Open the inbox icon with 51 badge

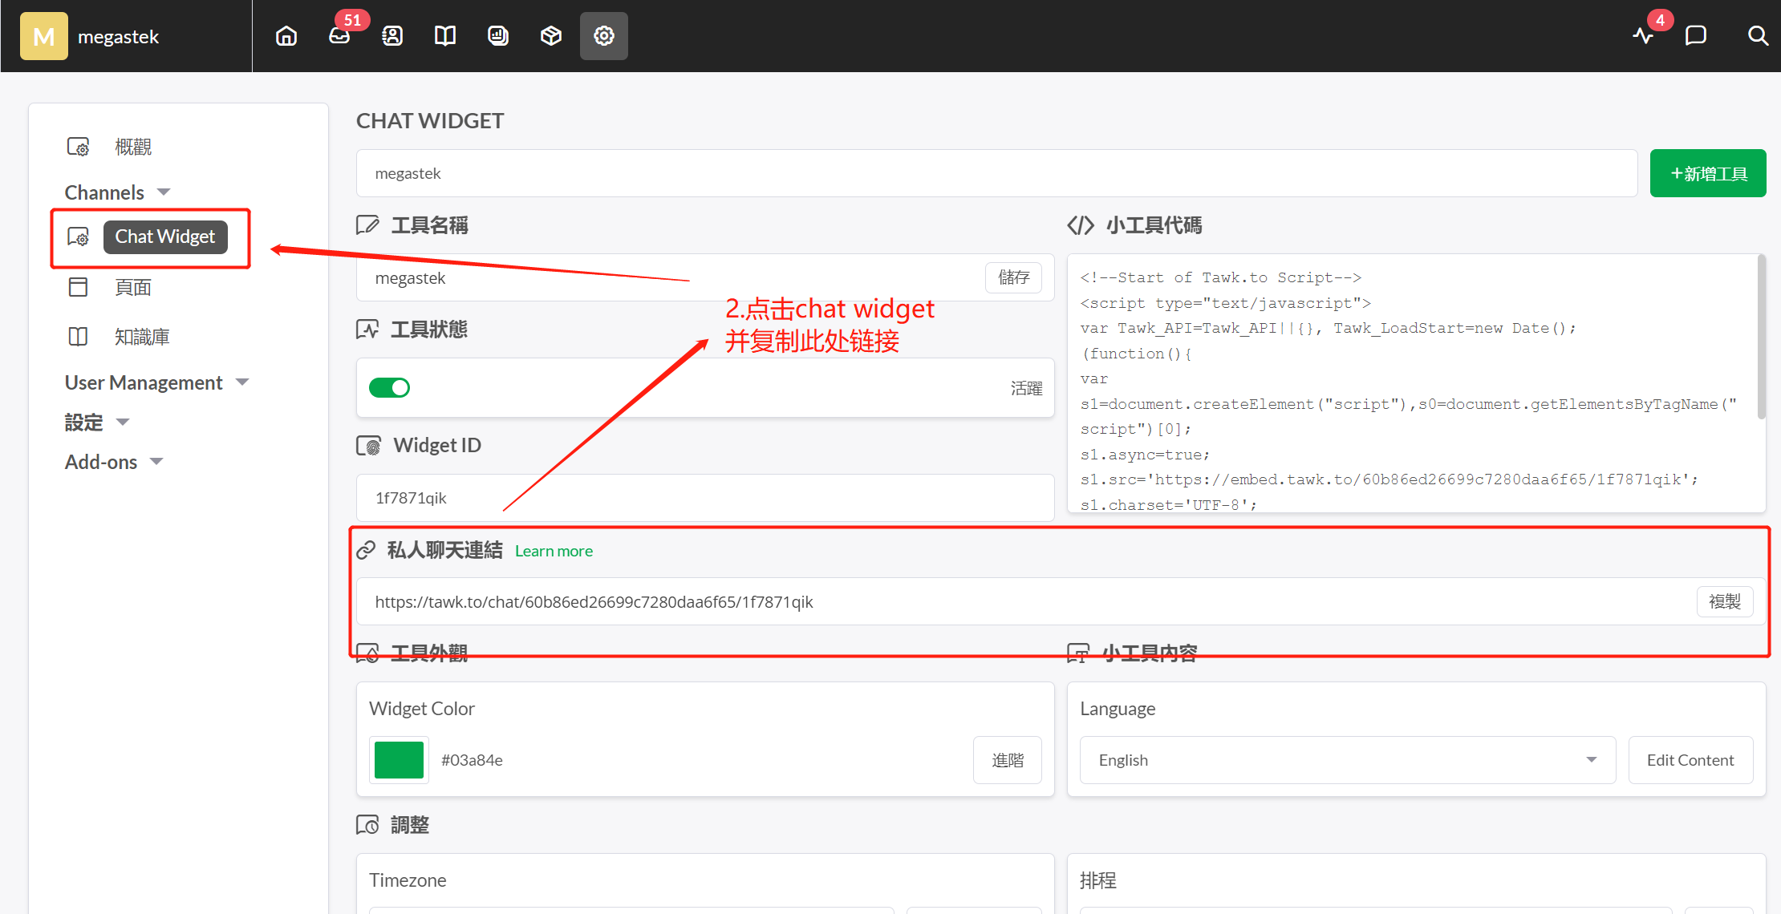[x=339, y=36]
